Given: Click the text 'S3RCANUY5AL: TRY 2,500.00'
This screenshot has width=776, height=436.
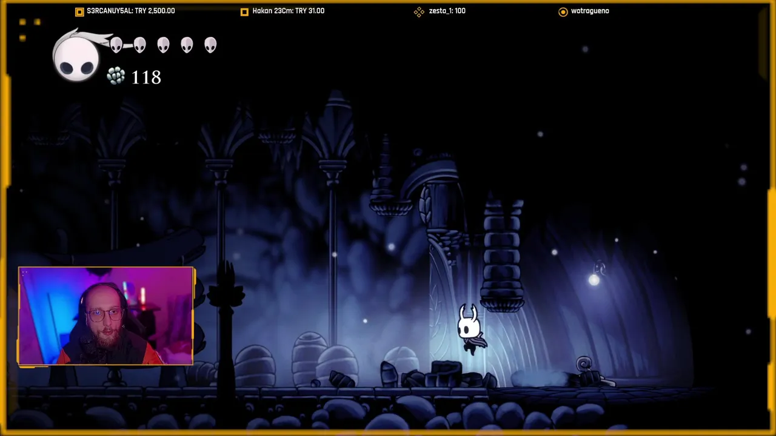Looking at the screenshot, I should [131, 11].
